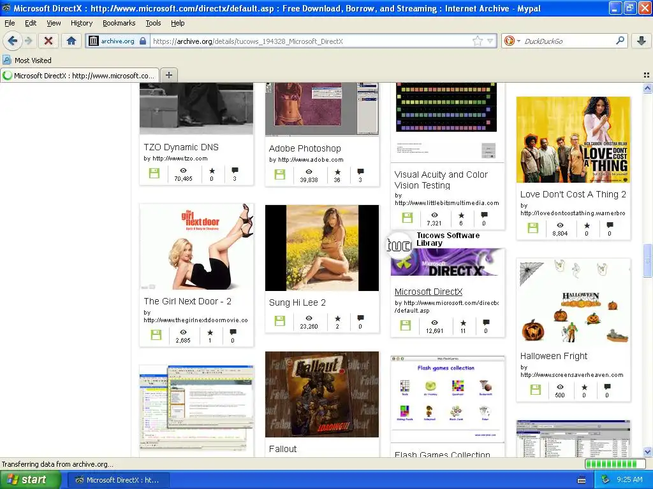Click the page loading progress bar
653x489 pixels.
coord(617,464)
